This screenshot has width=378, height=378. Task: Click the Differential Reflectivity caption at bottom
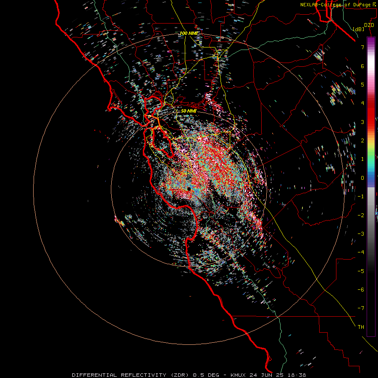189,375
